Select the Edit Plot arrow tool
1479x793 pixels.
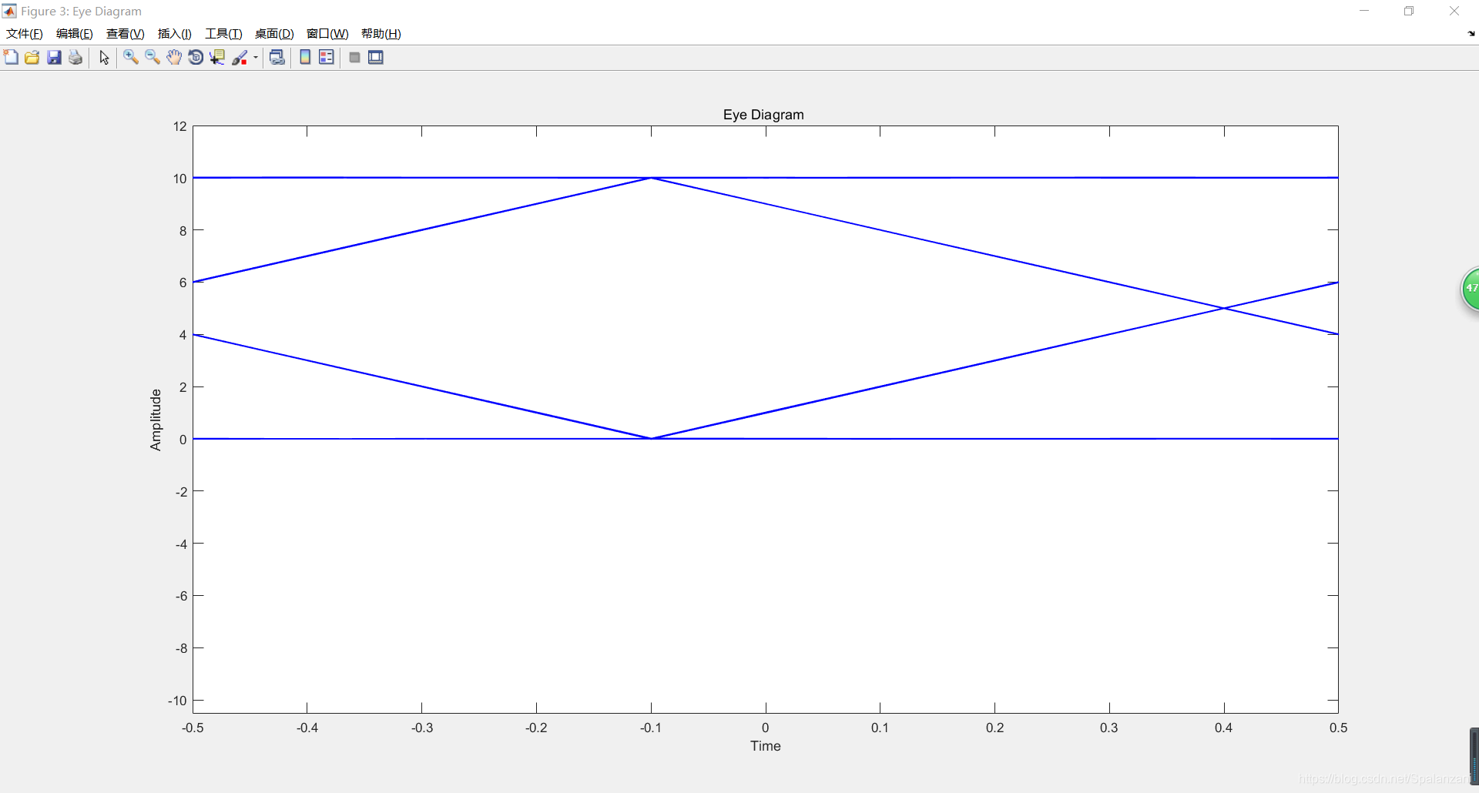click(104, 58)
